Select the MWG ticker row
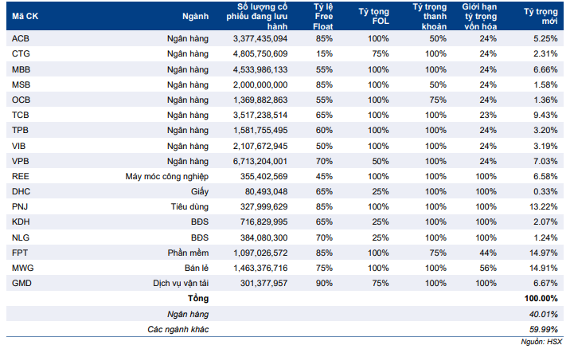 pos(285,269)
